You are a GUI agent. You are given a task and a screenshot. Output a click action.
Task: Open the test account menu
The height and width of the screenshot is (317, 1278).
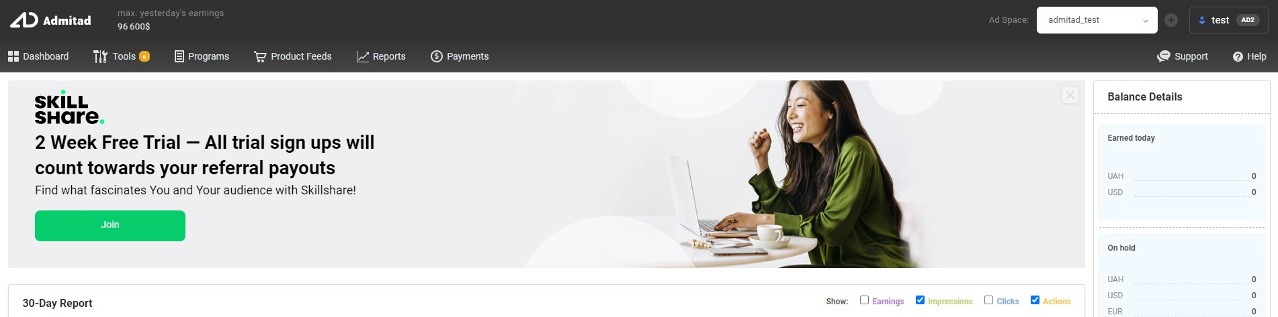click(1228, 20)
